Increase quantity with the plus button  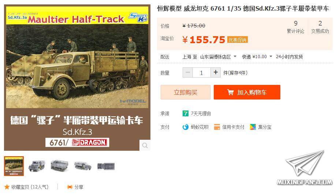point(216,72)
